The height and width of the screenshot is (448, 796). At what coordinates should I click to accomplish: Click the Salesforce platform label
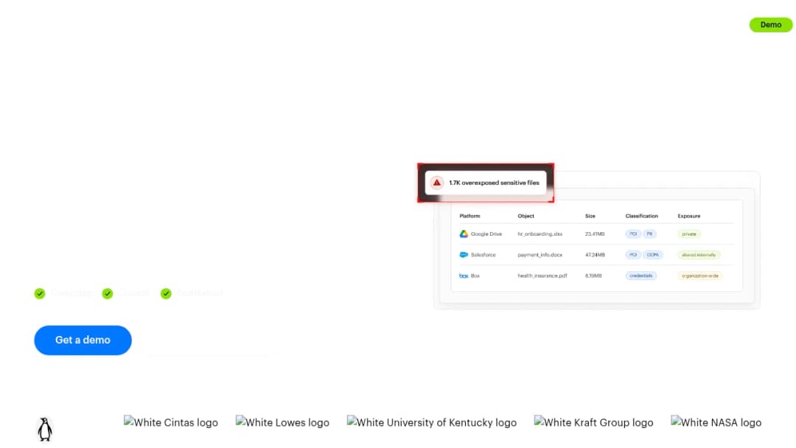[x=483, y=255]
